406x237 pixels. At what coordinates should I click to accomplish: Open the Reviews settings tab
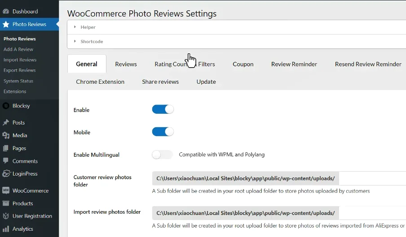pyautogui.click(x=126, y=64)
